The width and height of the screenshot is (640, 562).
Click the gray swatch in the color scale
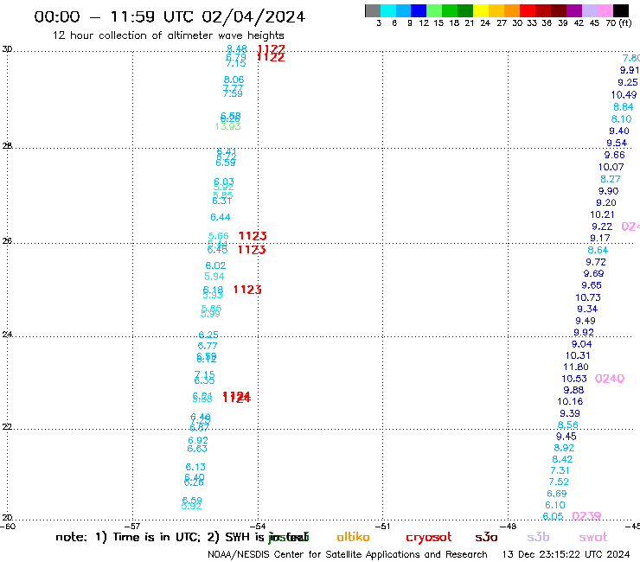pyautogui.click(x=373, y=10)
